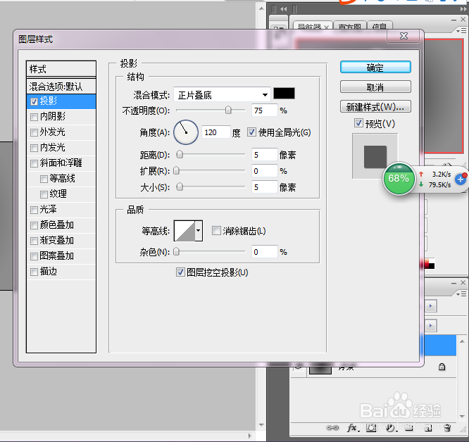Click the 杂色 noise slider handle

click(177, 252)
